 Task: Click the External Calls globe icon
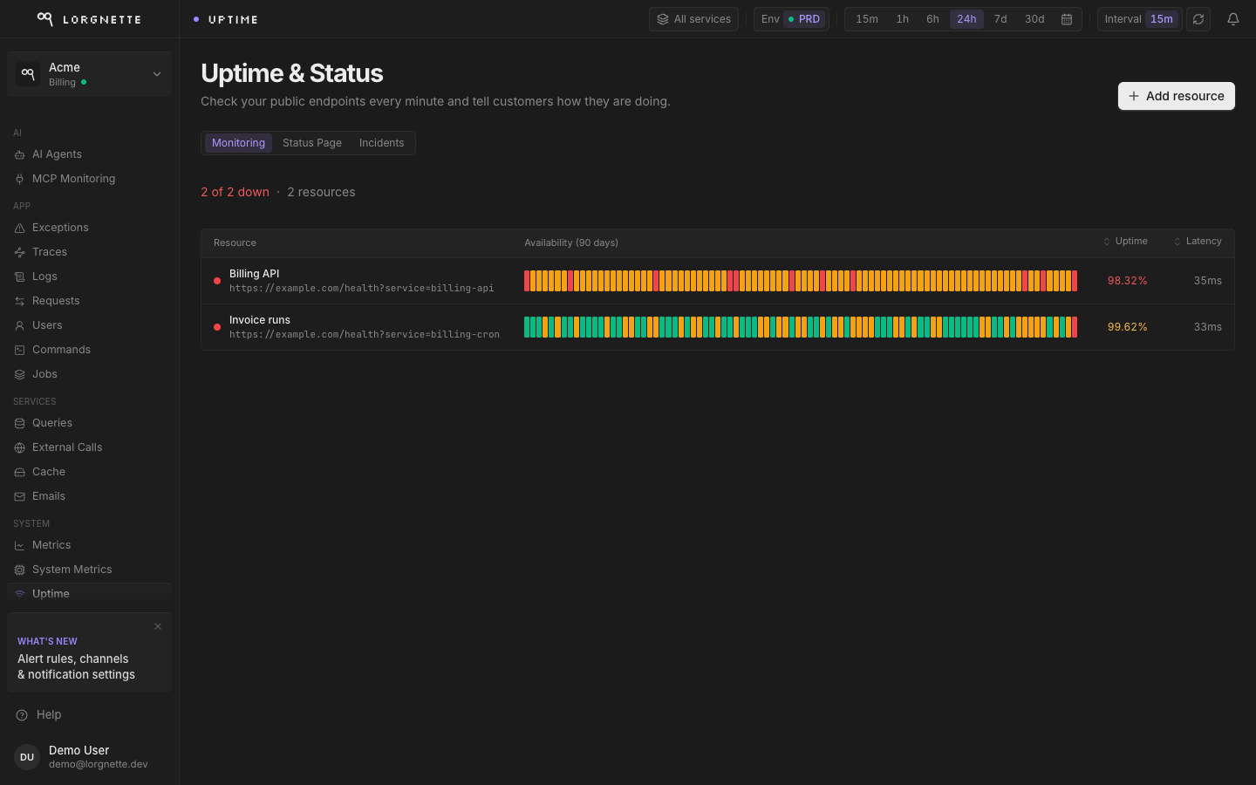(x=19, y=447)
